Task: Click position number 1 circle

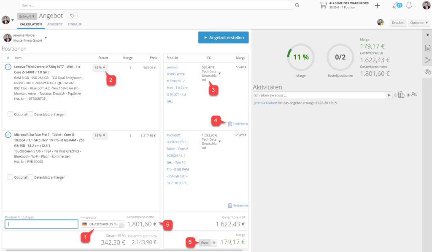Action: click(8, 67)
